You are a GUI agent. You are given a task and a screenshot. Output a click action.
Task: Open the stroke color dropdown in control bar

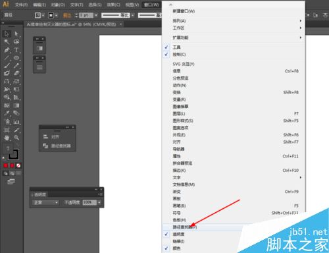57,15
